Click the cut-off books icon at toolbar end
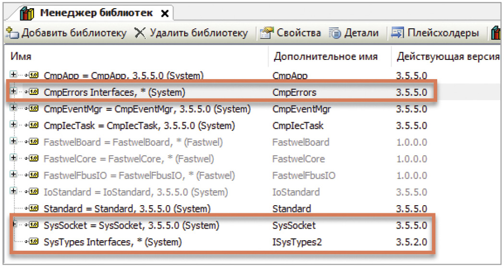The image size is (504, 268). [496, 33]
